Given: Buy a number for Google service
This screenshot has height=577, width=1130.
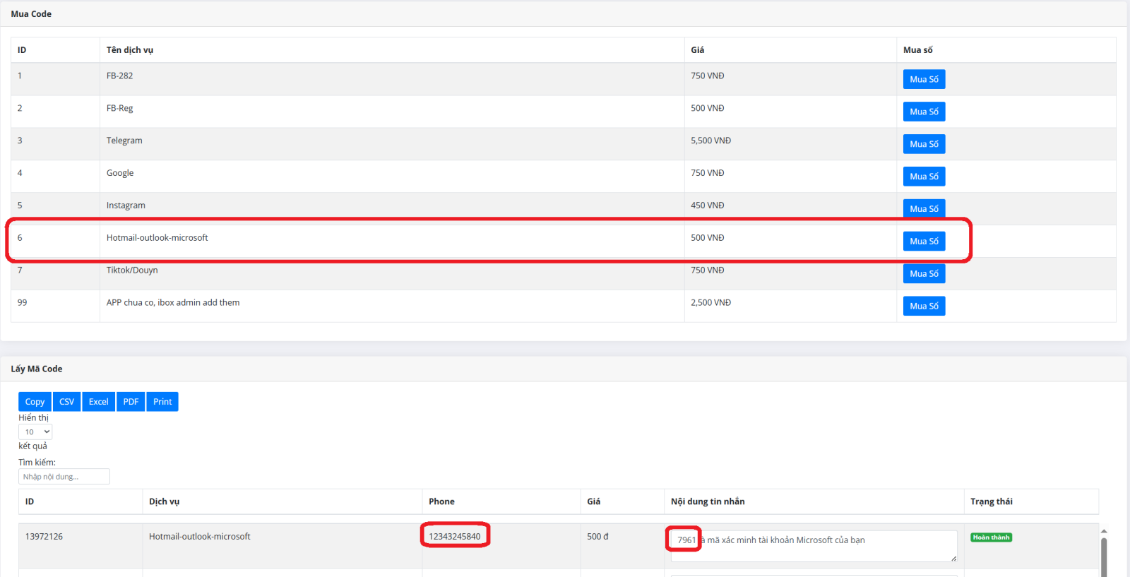Looking at the screenshot, I should (x=923, y=177).
